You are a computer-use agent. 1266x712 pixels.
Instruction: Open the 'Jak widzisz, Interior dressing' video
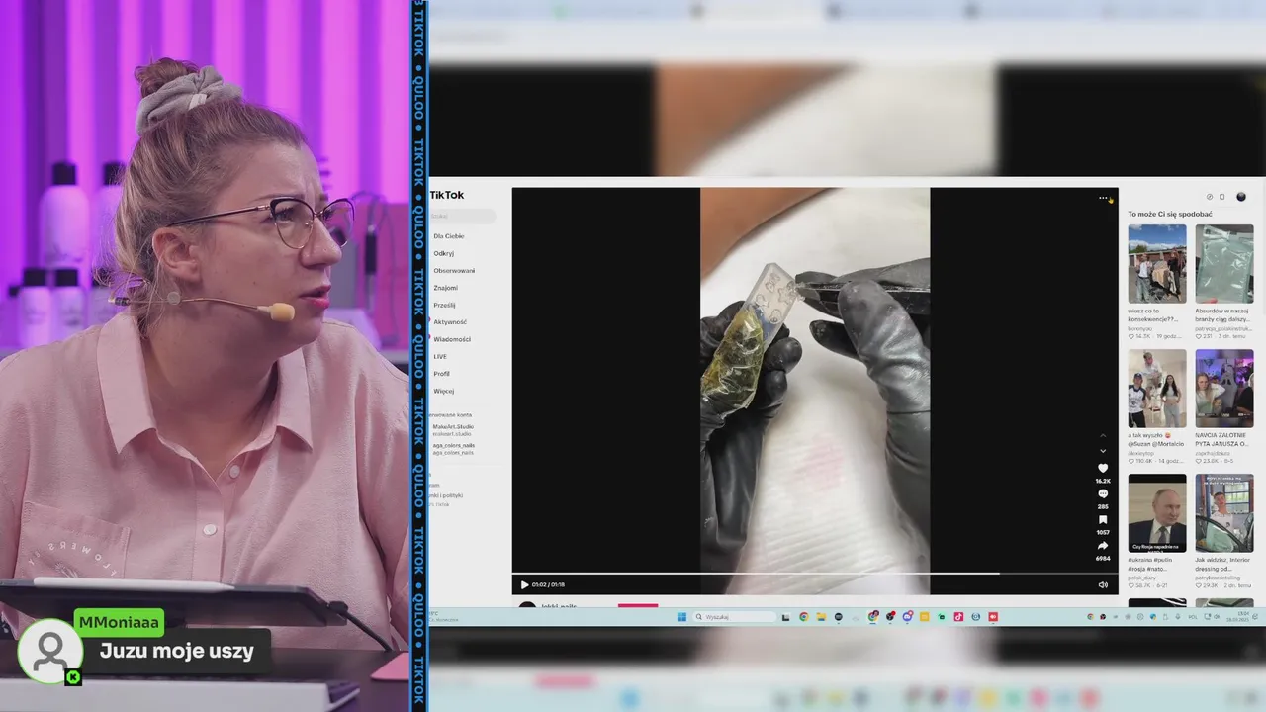point(1224,512)
